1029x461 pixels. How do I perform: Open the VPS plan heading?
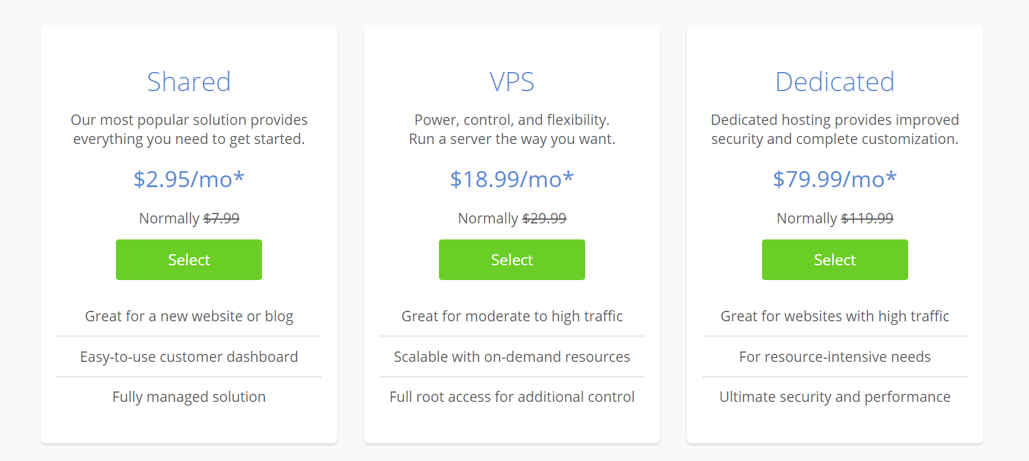pos(512,82)
